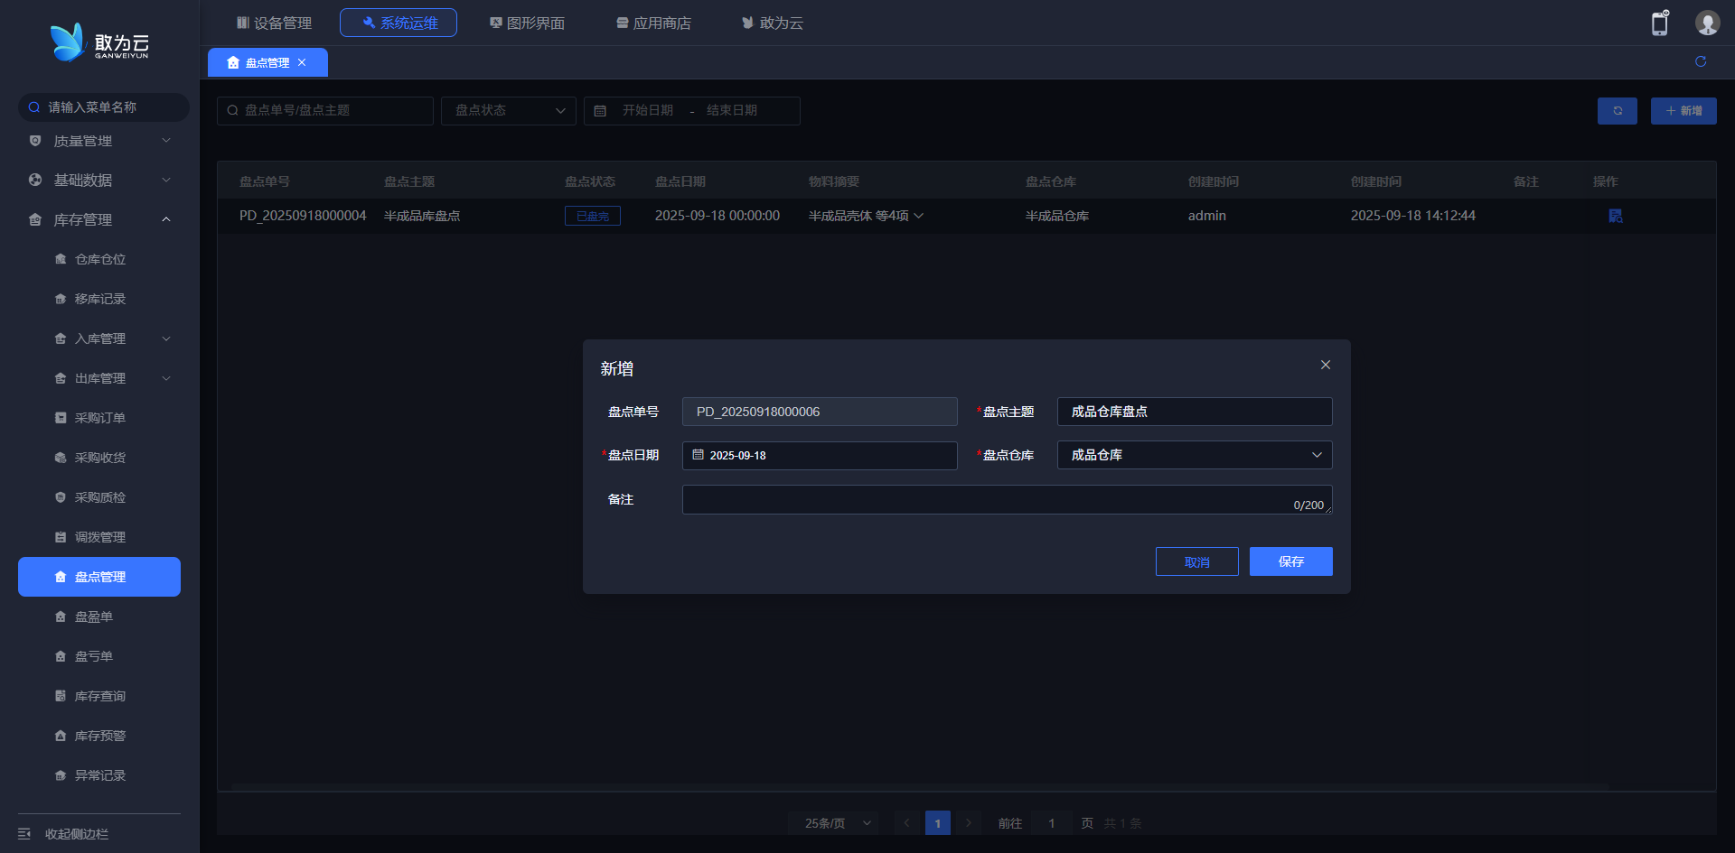Close the 盘点管理 tab
The width and height of the screenshot is (1735, 853).
302,62
